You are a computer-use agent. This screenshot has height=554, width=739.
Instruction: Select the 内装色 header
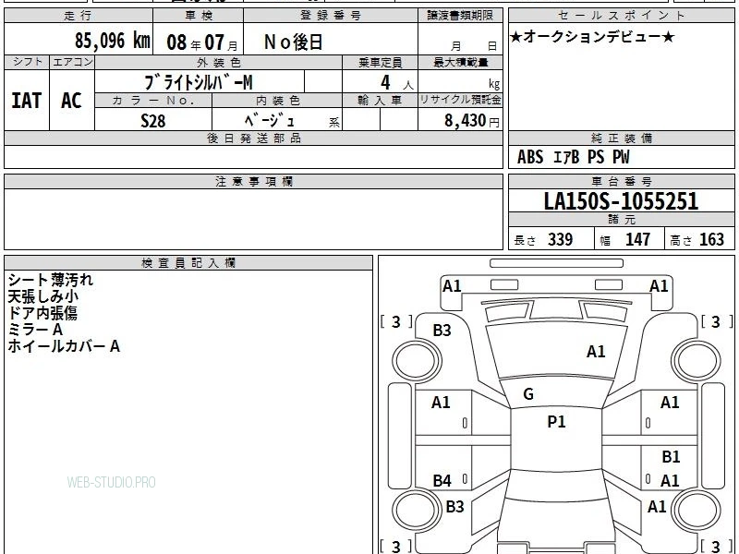(277, 100)
